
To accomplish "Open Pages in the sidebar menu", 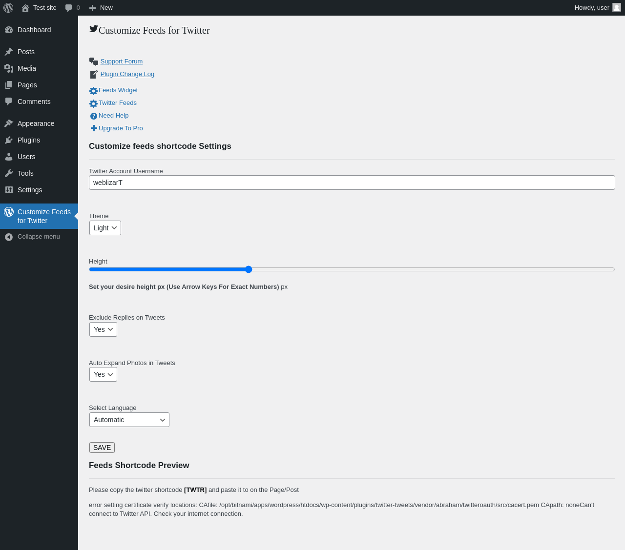I will pyautogui.click(x=39, y=85).
